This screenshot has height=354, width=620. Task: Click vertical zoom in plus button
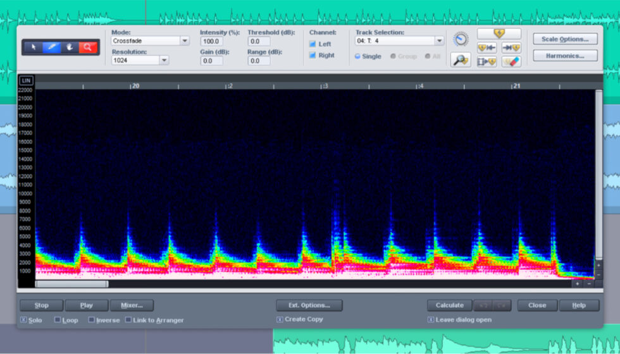598,265
